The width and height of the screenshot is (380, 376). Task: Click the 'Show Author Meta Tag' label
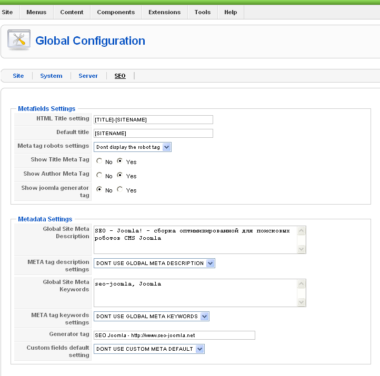coord(56,174)
